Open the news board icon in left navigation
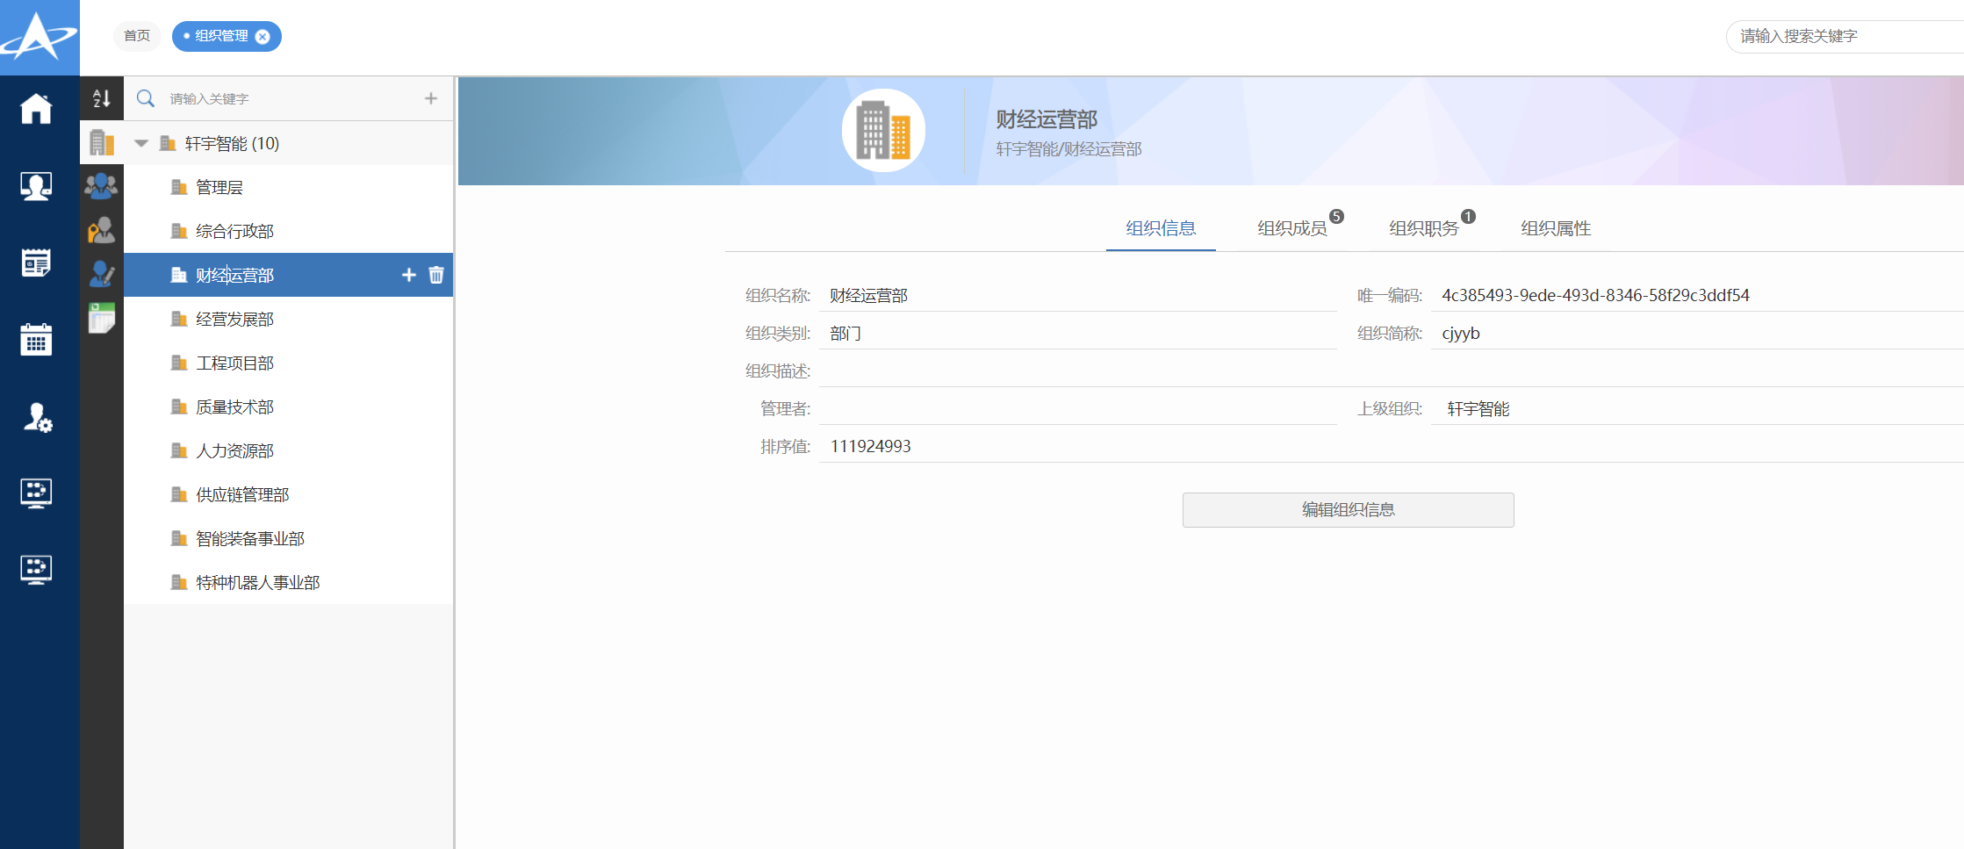The height and width of the screenshot is (849, 1964). tap(36, 263)
